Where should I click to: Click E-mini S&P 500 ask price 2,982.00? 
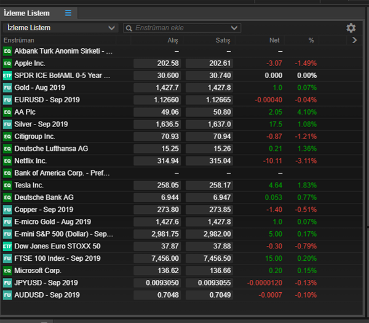(209, 234)
